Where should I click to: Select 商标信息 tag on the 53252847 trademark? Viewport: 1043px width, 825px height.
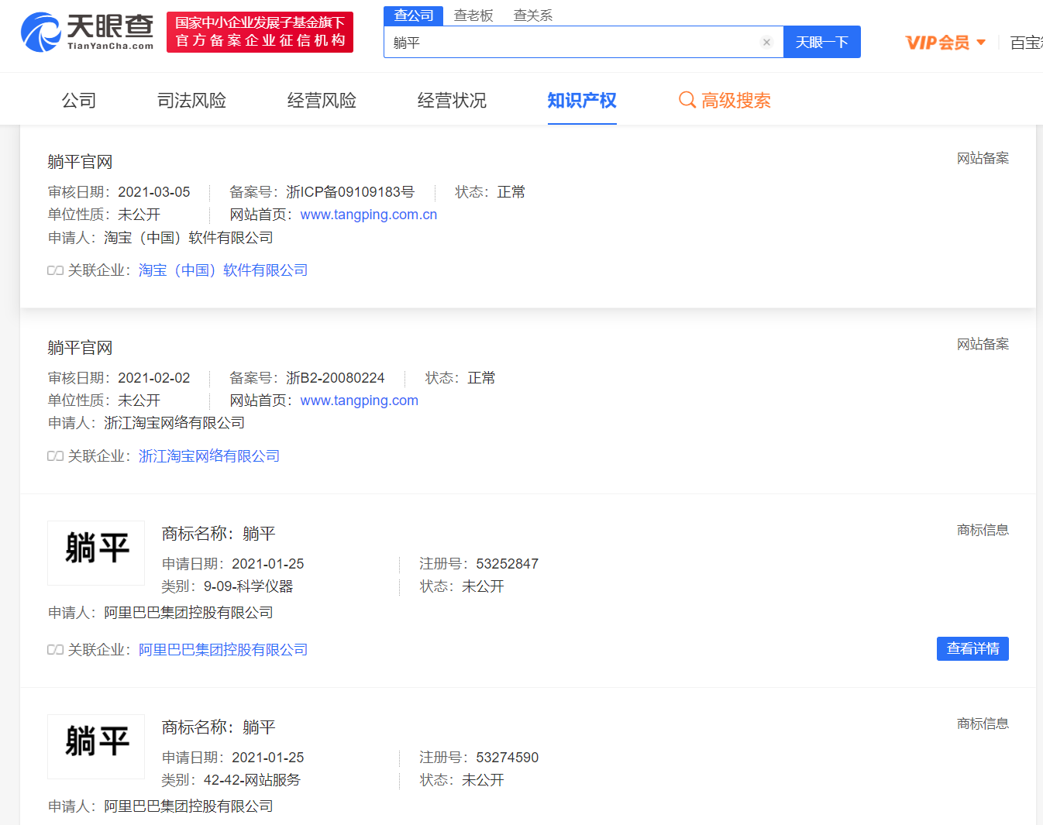(x=983, y=531)
